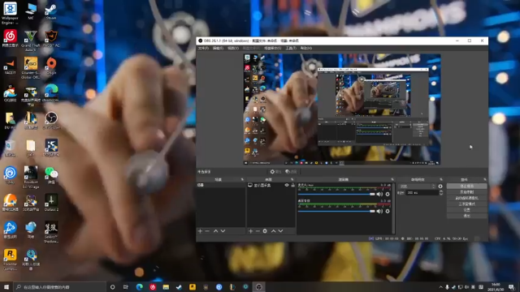Viewport: 520px width, 292px height.
Task: Select the Sekiro Shadows desktop icon
Action: pos(51,232)
